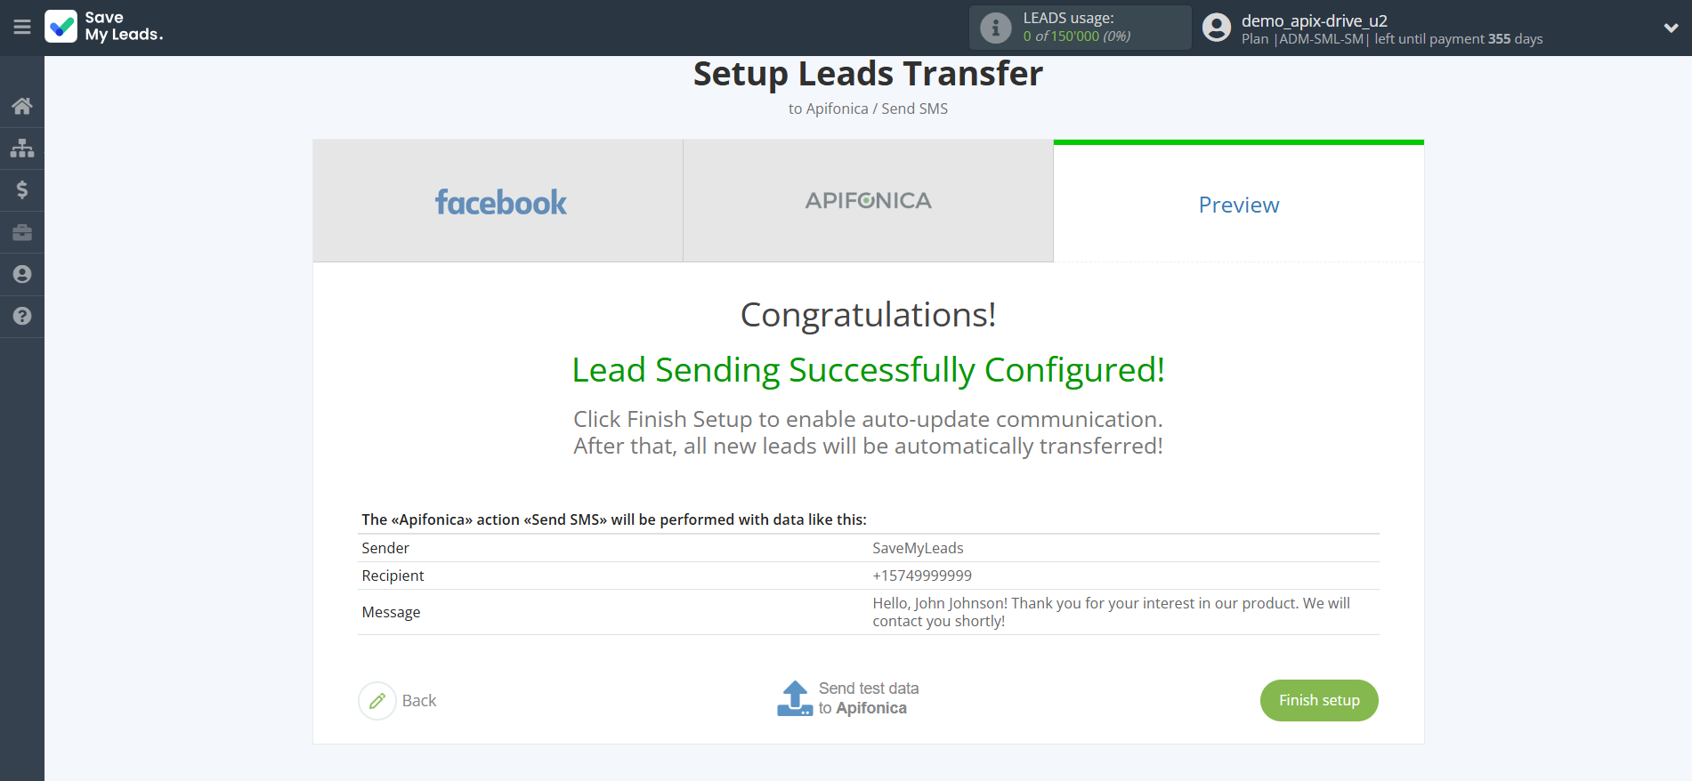Click the SaveMyLeads logo
The image size is (1692, 781).
104,27
